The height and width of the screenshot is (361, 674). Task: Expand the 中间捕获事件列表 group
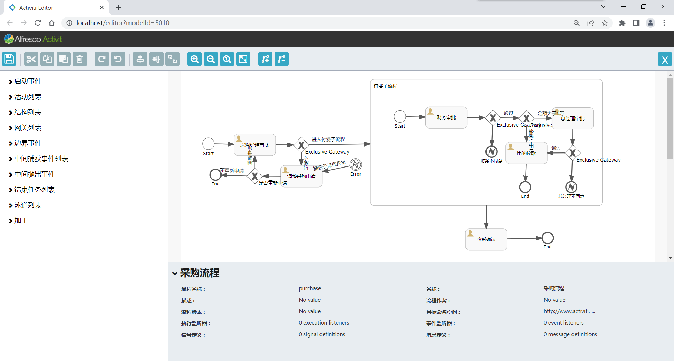click(38, 159)
